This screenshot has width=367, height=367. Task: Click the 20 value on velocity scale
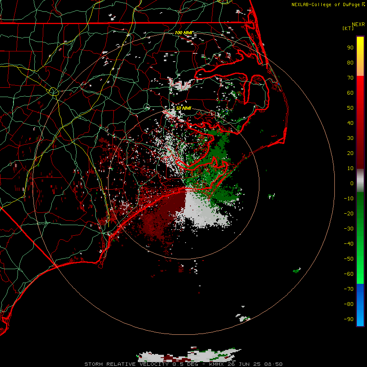[x=350, y=153]
